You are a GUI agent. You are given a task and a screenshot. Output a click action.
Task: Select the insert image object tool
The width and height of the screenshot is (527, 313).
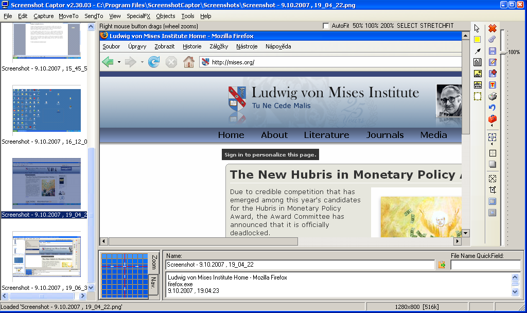pos(477,74)
